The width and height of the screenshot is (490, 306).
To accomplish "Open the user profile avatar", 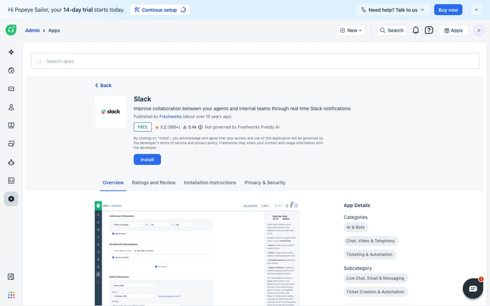I will point(479,30).
